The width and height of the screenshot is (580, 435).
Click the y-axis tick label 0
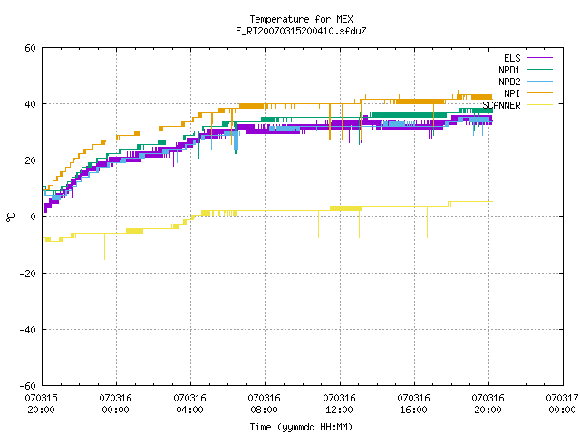click(x=34, y=217)
